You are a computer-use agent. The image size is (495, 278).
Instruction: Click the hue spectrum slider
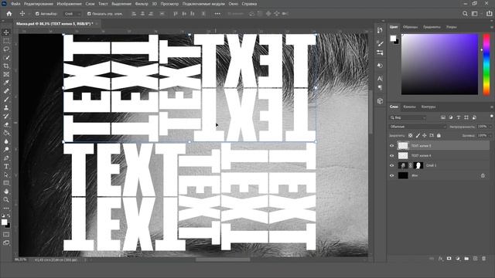(486, 64)
